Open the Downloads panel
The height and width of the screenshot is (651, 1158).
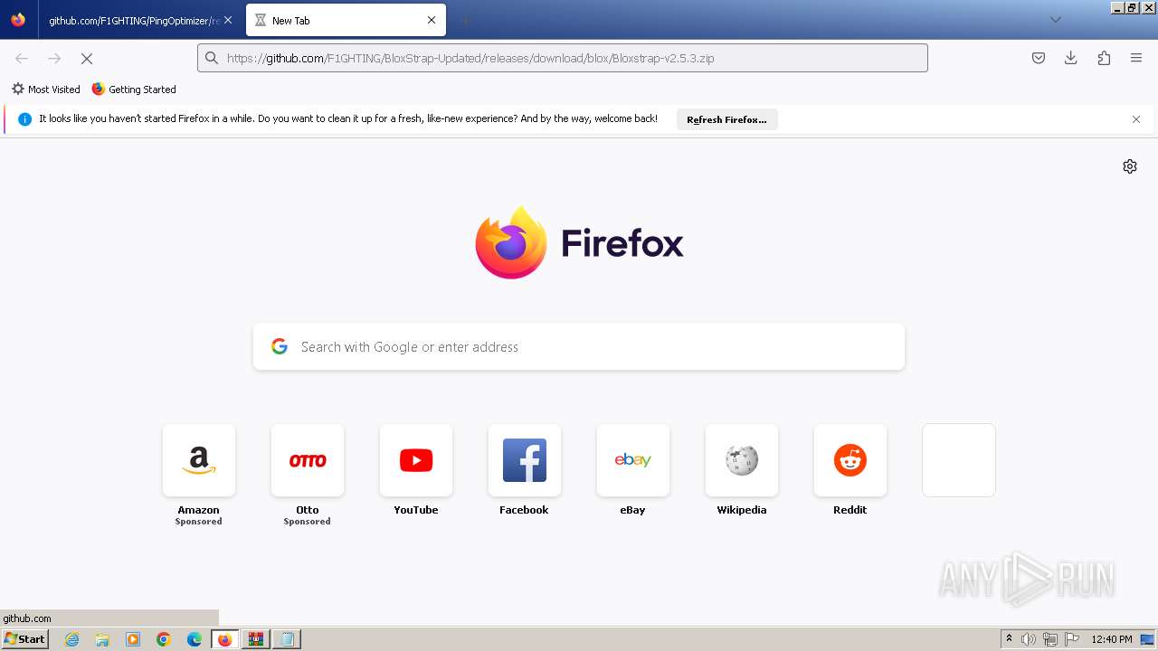pyautogui.click(x=1071, y=58)
